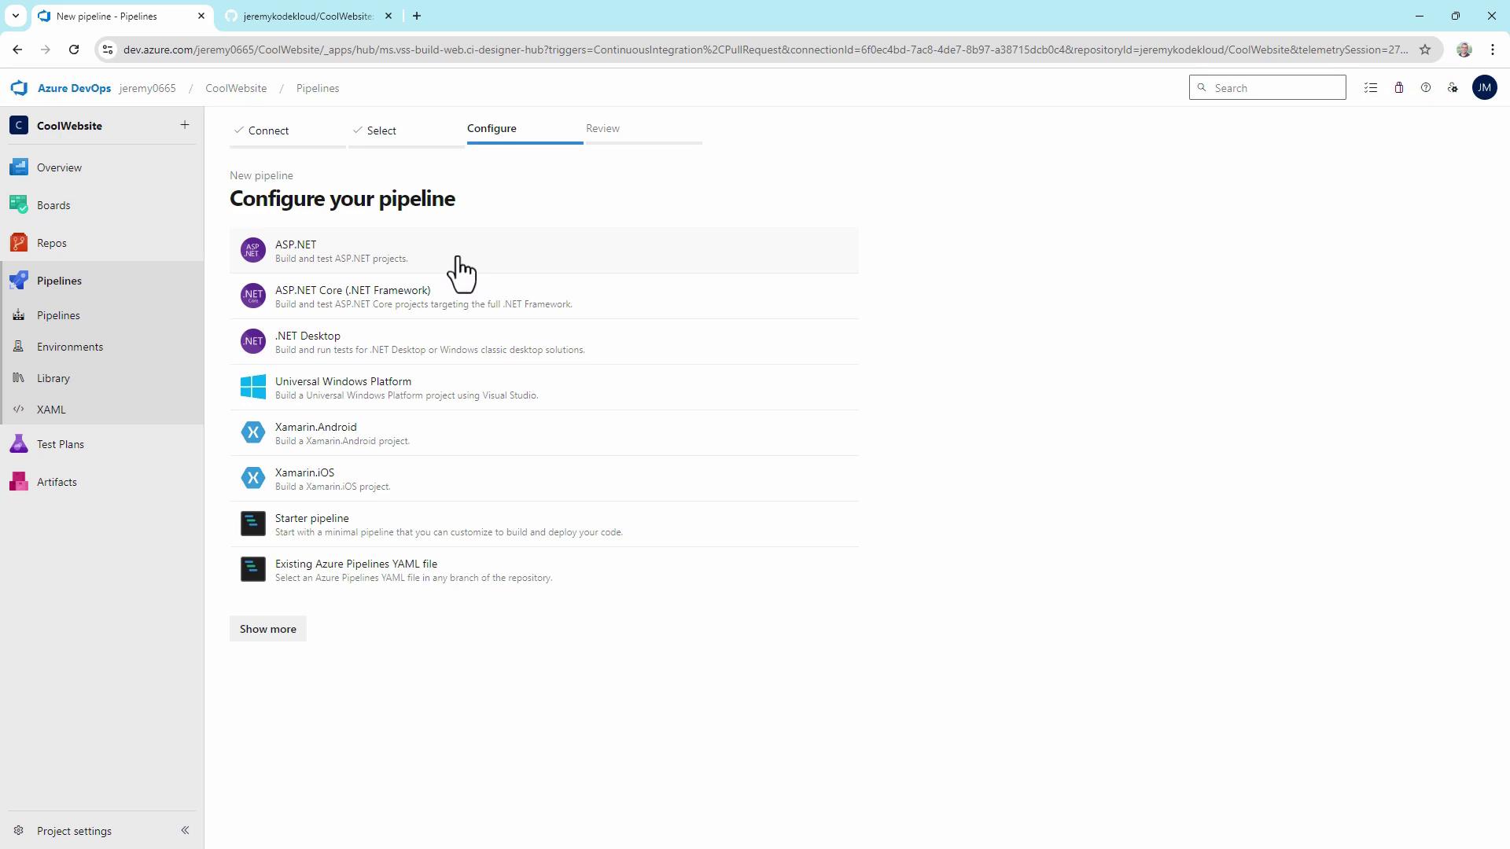Open the Project settings gear icon

(x=19, y=831)
